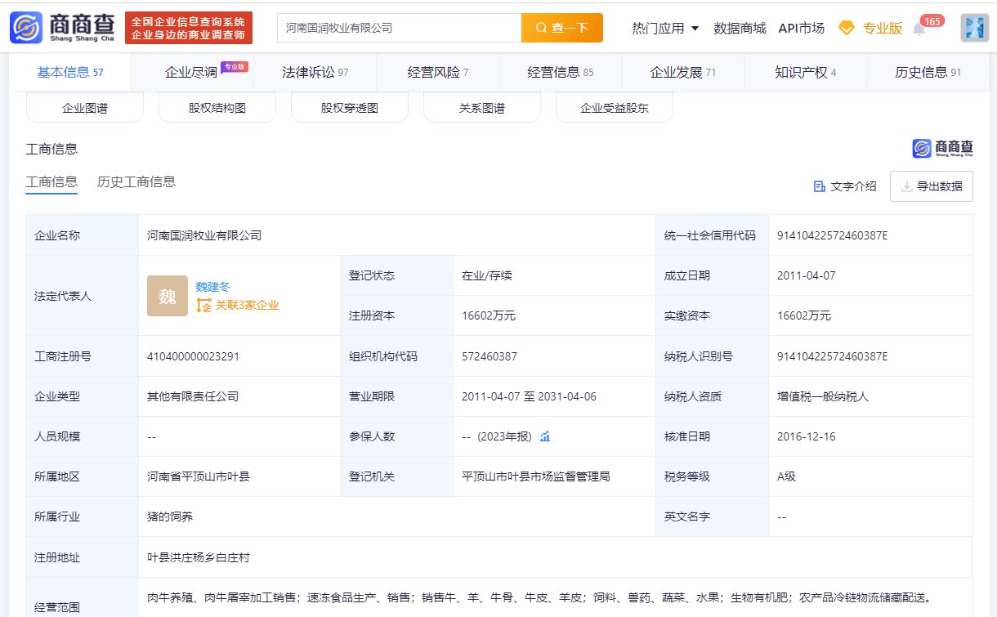Click the 在业/存续 status value

(x=487, y=275)
